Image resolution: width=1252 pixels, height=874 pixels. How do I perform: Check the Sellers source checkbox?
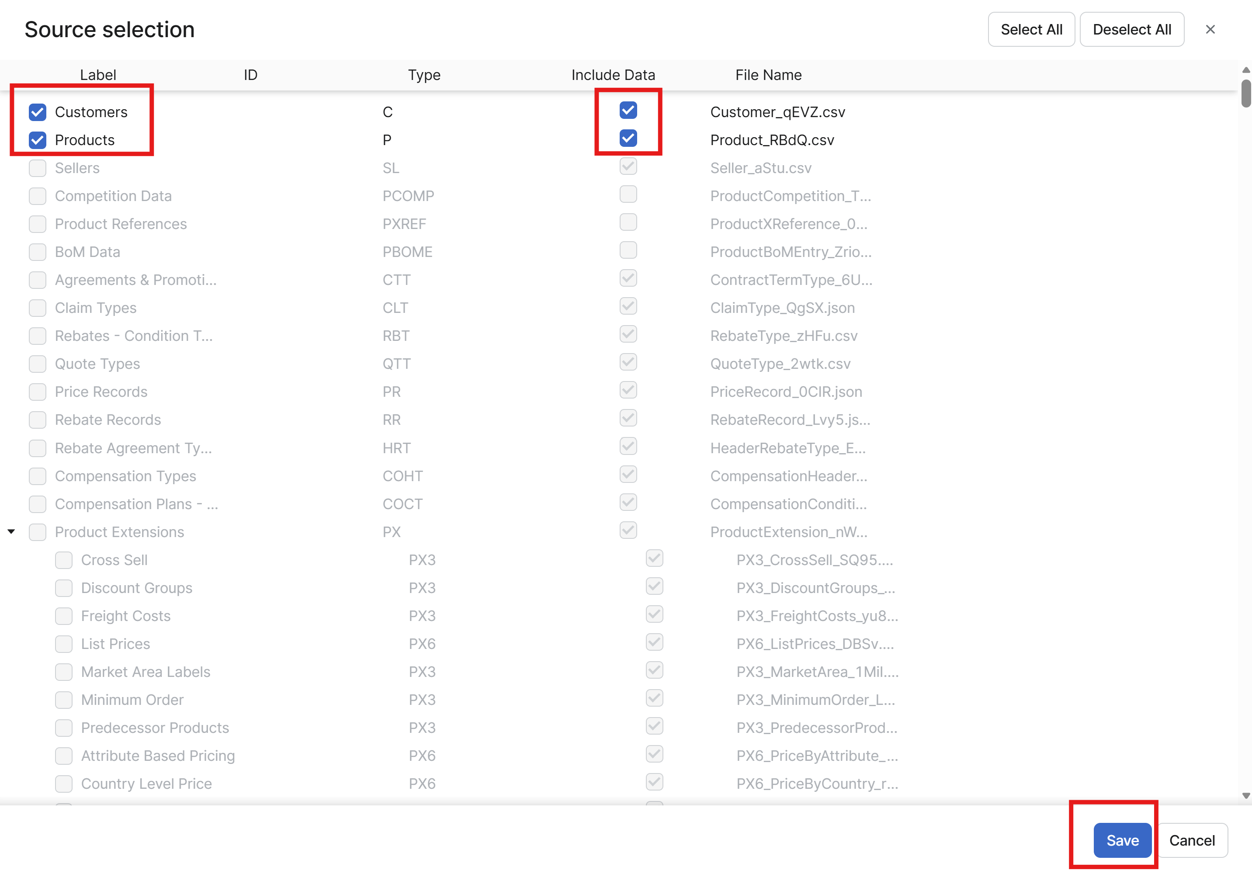pos(38,168)
